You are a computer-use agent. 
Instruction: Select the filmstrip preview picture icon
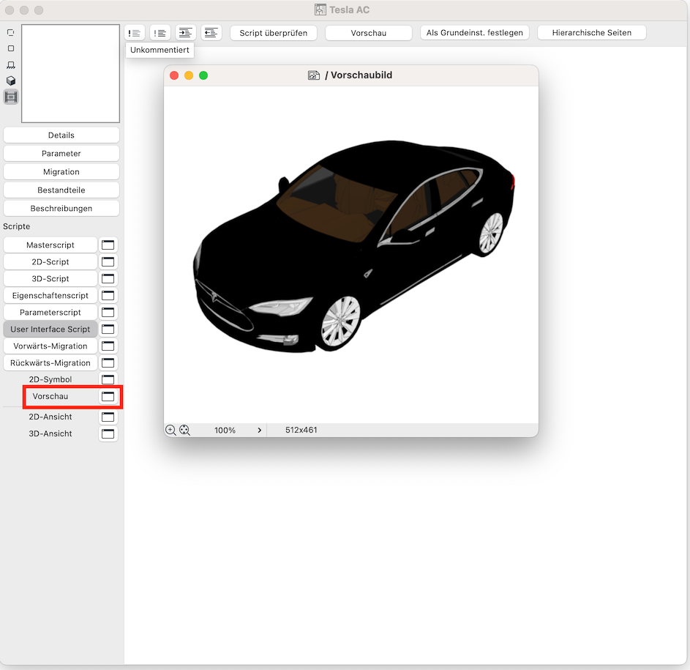11,97
